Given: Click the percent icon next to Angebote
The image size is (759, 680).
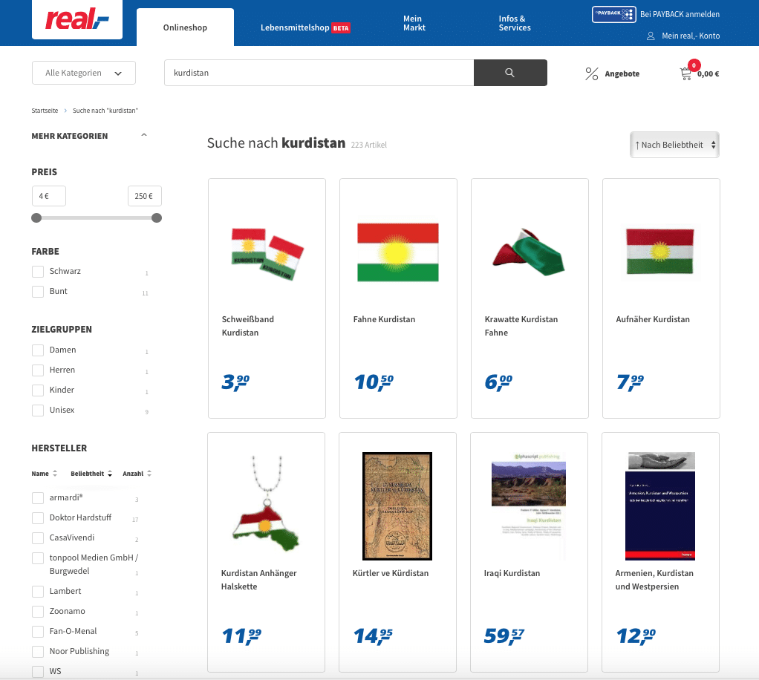Looking at the screenshot, I should click(591, 73).
